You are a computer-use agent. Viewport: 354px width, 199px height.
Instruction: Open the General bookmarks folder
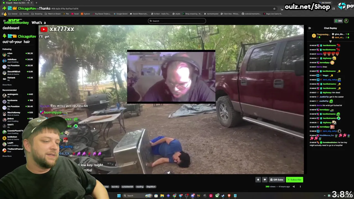tap(13, 14)
